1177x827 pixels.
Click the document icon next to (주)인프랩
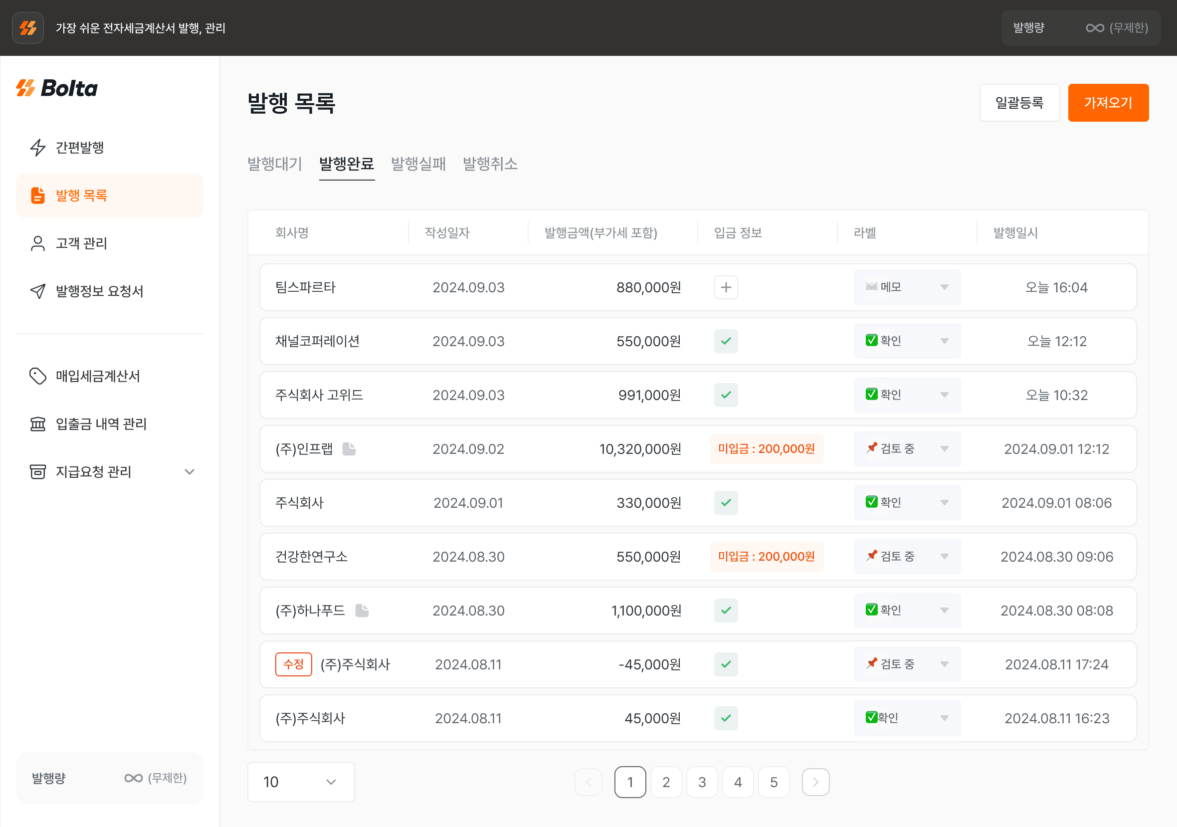pyautogui.click(x=349, y=449)
